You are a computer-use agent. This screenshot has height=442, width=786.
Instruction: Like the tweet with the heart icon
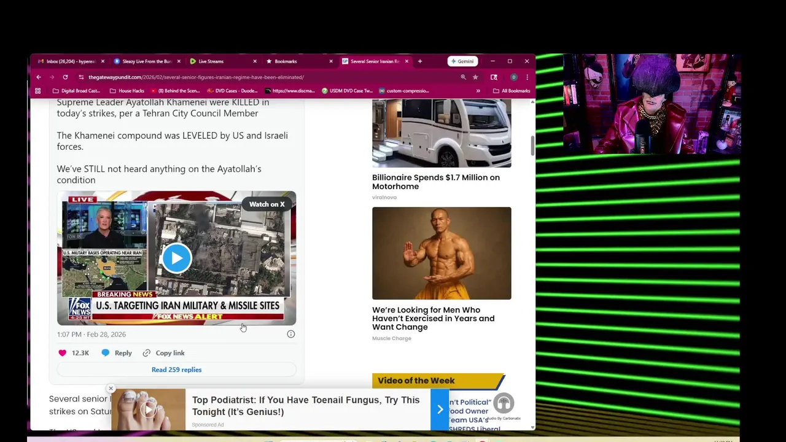(x=62, y=353)
